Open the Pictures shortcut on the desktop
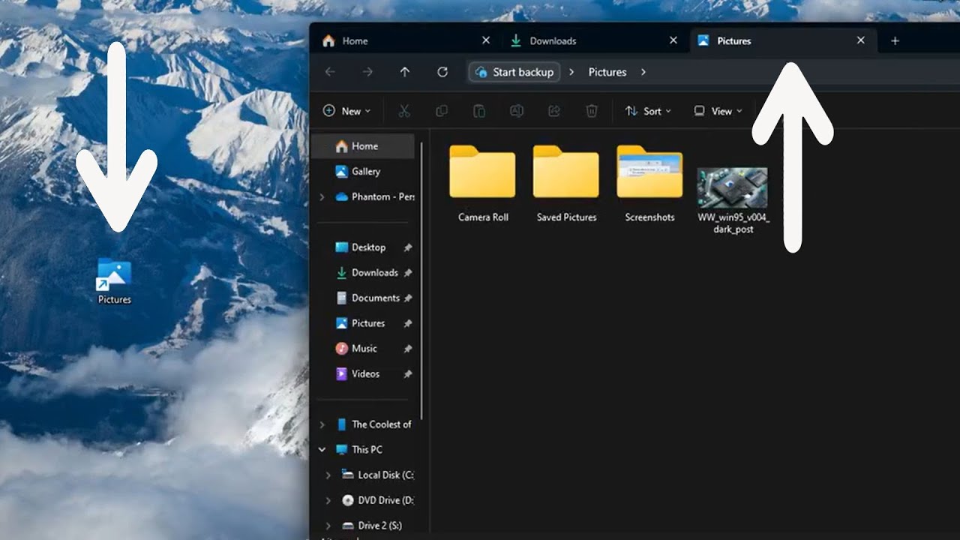The image size is (960, 540). point(114,281)
